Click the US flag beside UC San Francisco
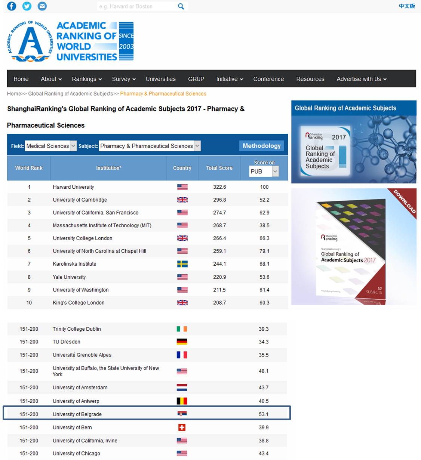 [182, 213]
